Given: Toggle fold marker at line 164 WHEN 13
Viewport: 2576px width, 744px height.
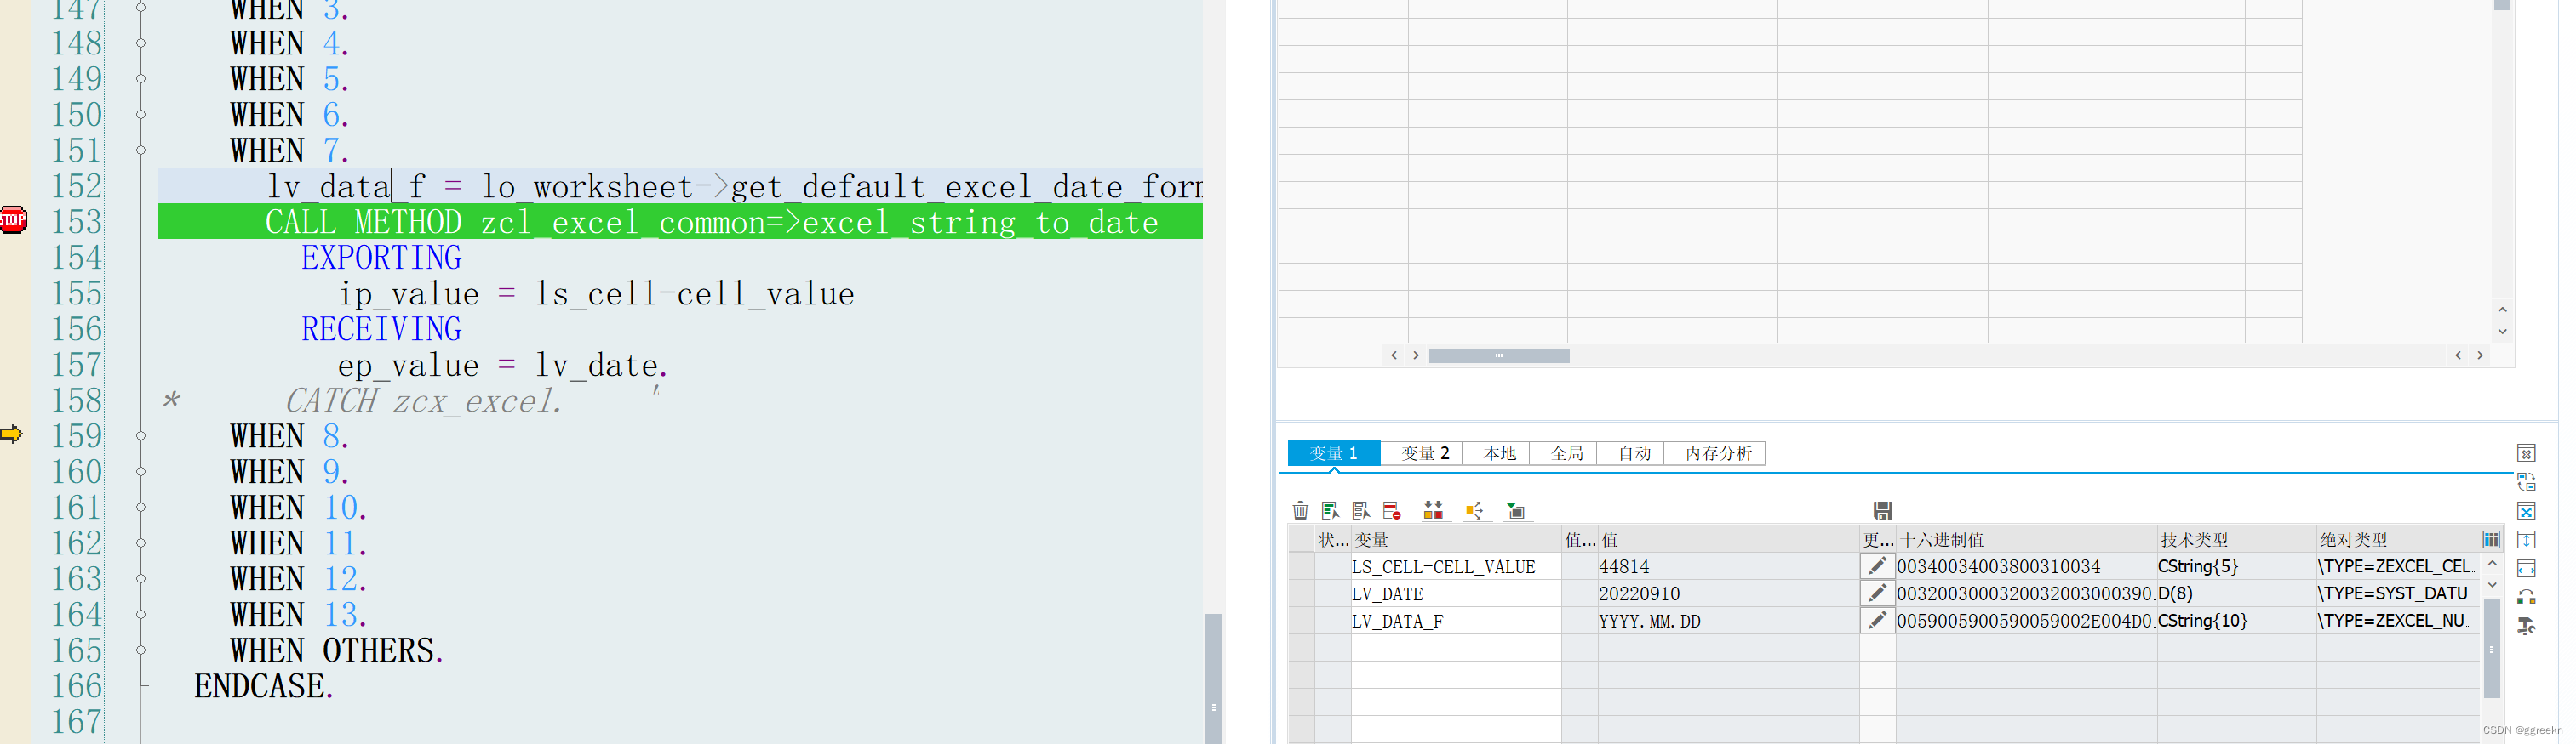Looking at the screenshot, I should click(x=141, y=614).
